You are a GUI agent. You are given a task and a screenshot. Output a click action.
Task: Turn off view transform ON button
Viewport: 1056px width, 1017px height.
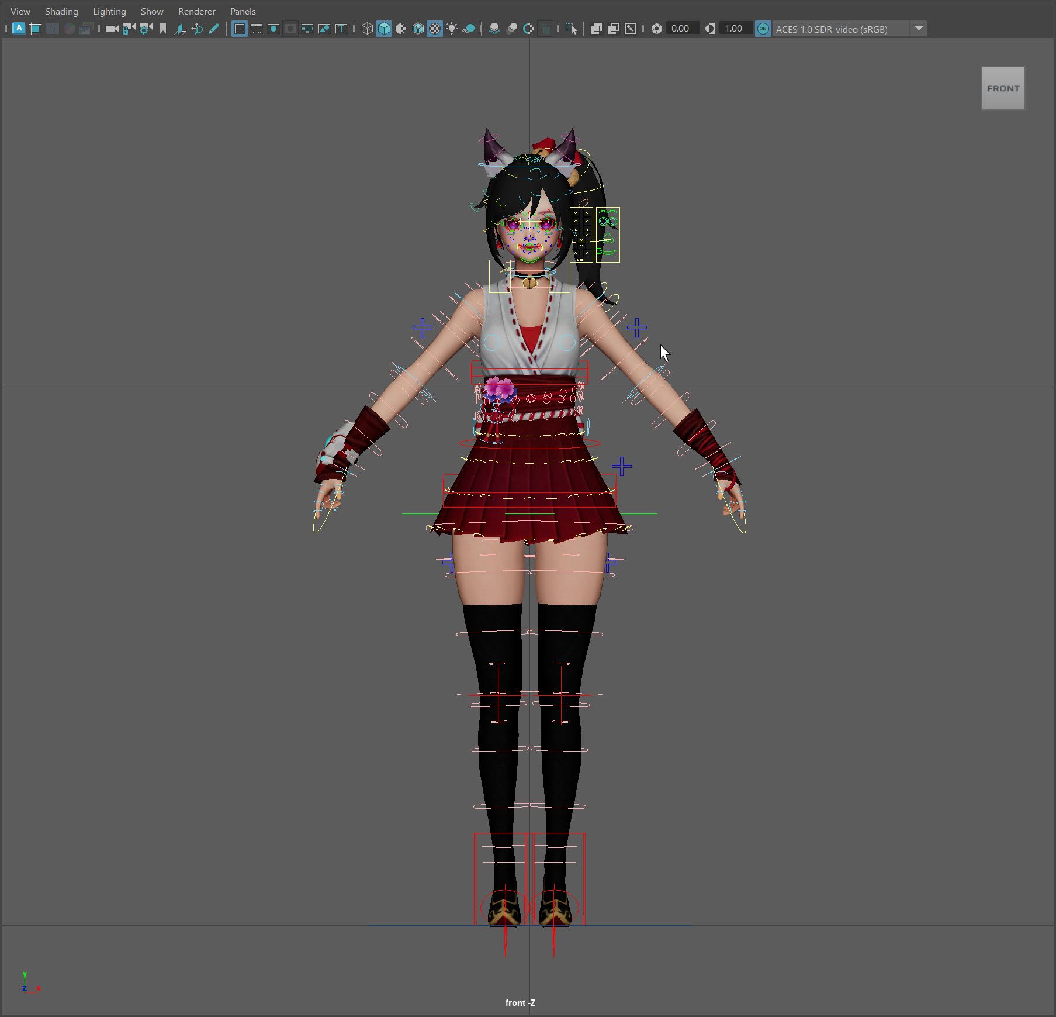(763, 29)
